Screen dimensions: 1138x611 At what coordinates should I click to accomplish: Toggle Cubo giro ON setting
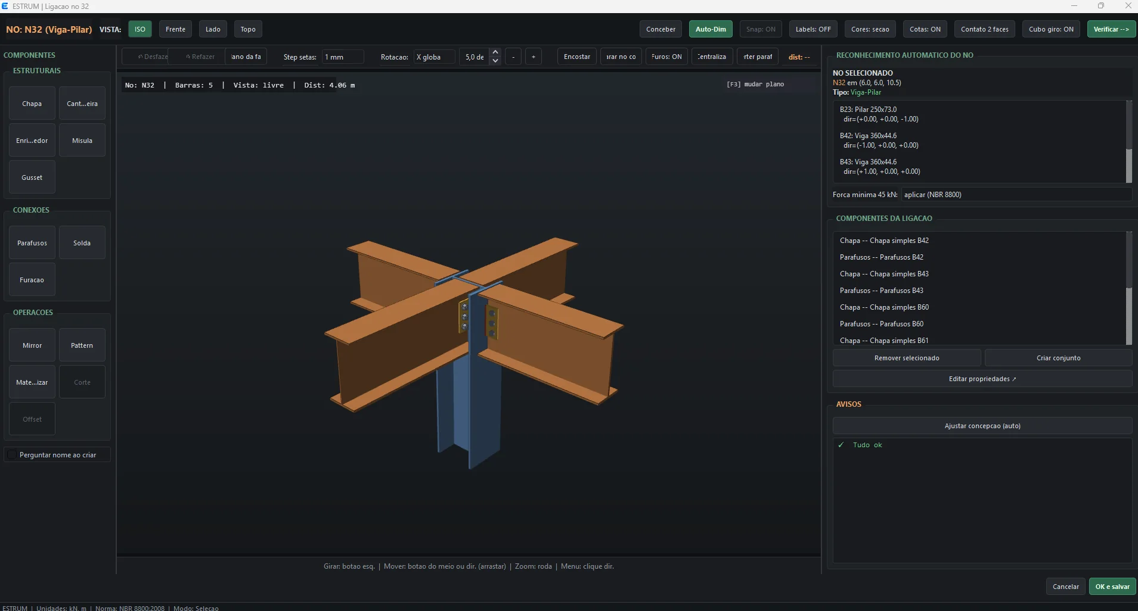(1051, 29)
